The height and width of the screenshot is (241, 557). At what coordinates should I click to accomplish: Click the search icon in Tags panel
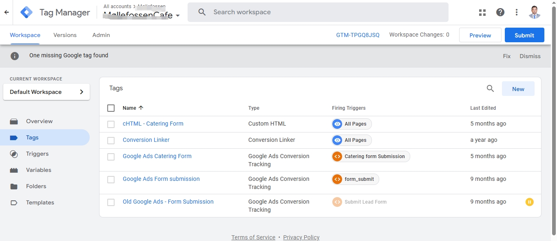tap(490, 89)
